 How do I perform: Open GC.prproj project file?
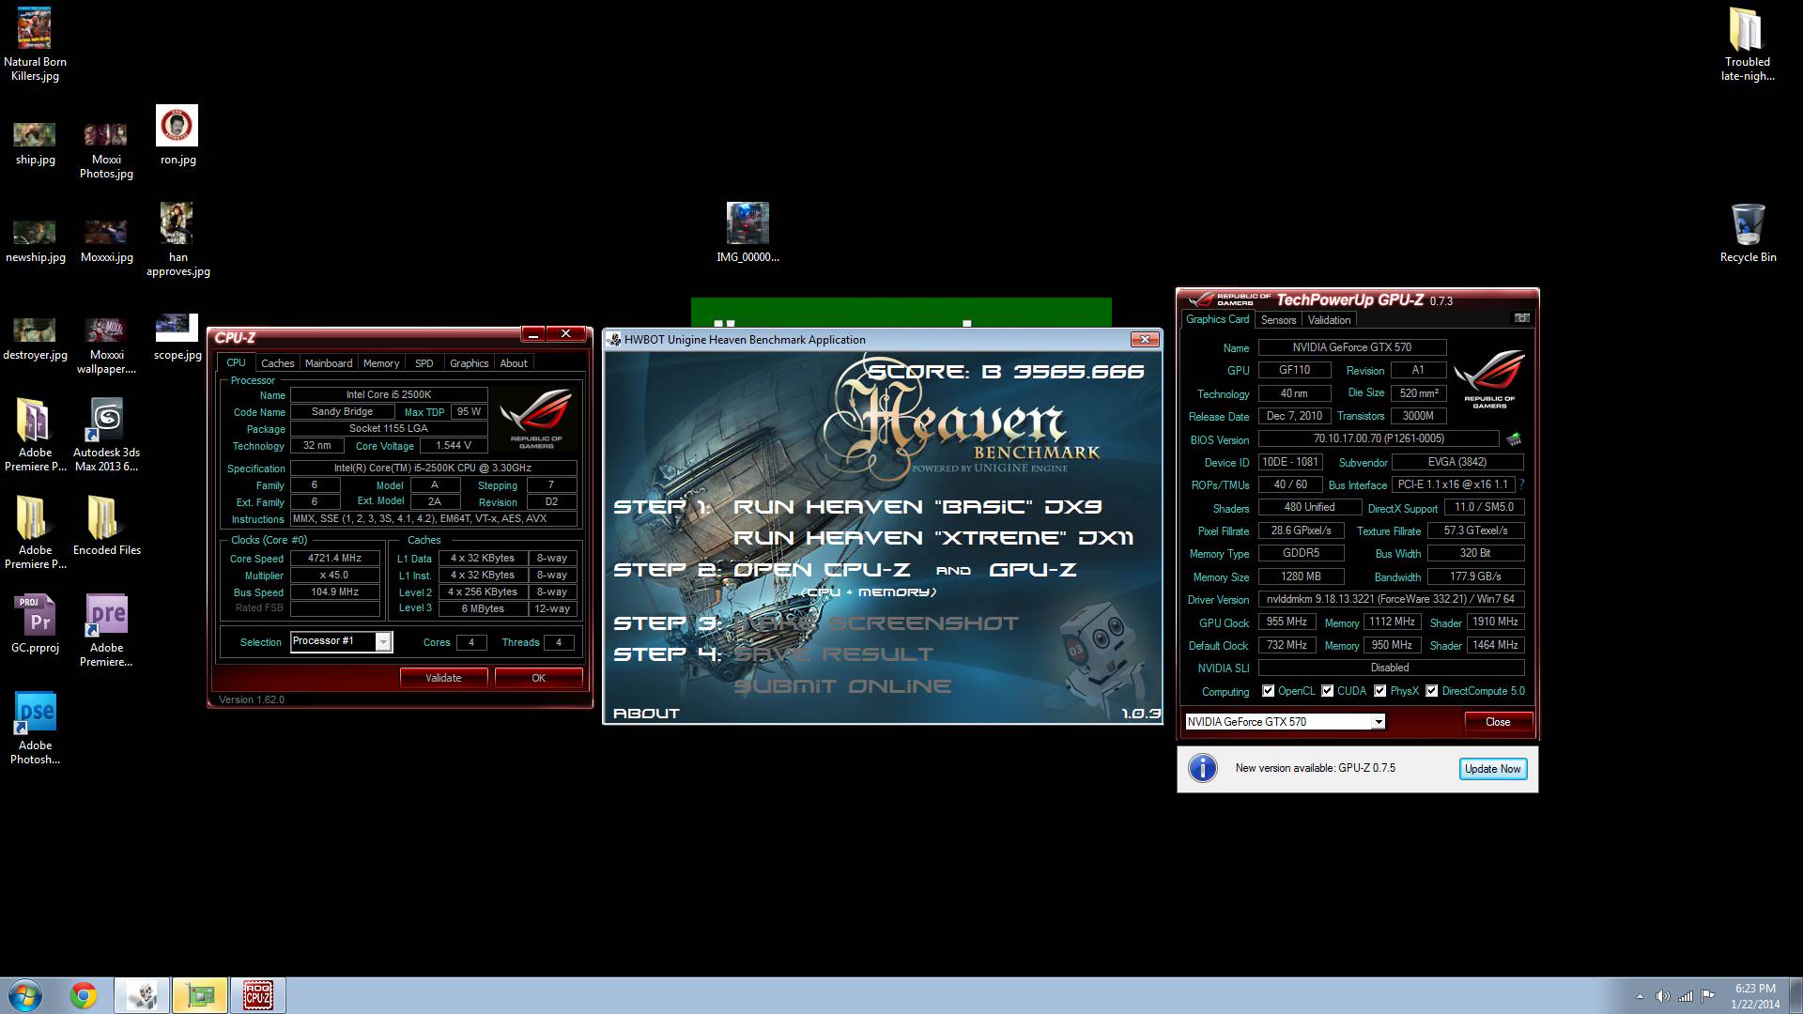click(x=35, y=623)
